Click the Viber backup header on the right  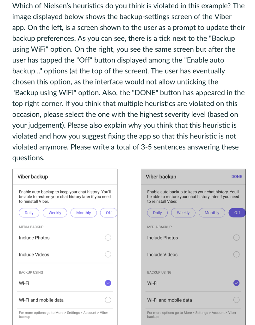161,176
